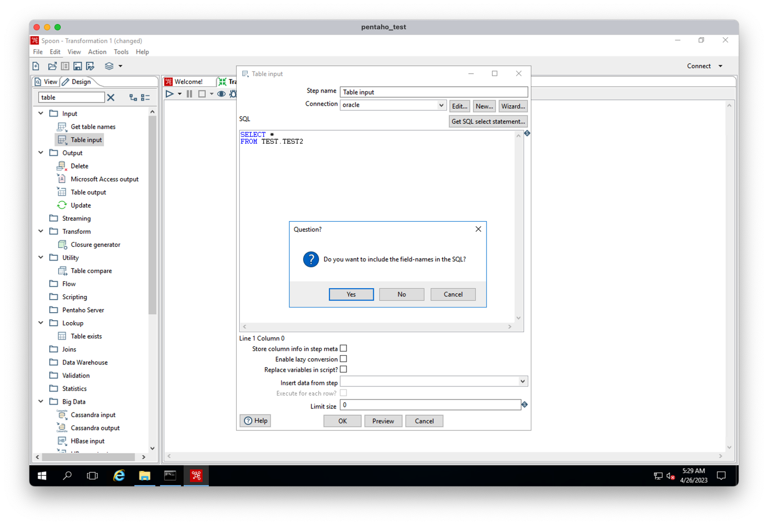The width and height of the screenshot is (768, 525).
Task: Run the transformation with play icon
Action: pyautogui.click(x=170, y=94)
